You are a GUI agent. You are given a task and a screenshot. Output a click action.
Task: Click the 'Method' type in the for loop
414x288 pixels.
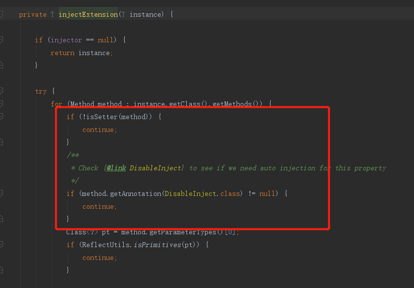coord(82,104)
